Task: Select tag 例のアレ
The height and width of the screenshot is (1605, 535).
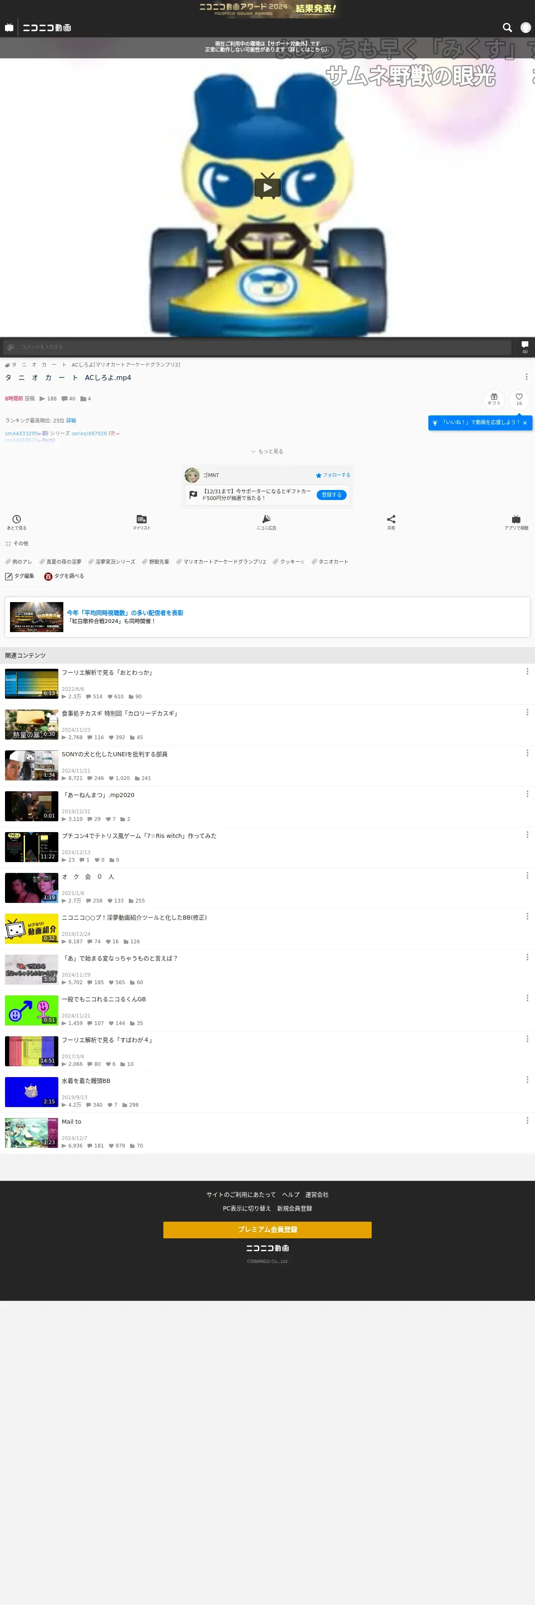Action: click(19, 561)
